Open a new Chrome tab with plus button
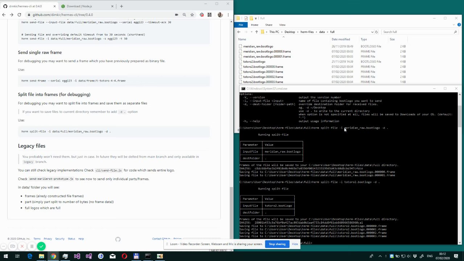The width and height of the screenshot is (464, 261). pyautogui.click(x=121, y=6)
